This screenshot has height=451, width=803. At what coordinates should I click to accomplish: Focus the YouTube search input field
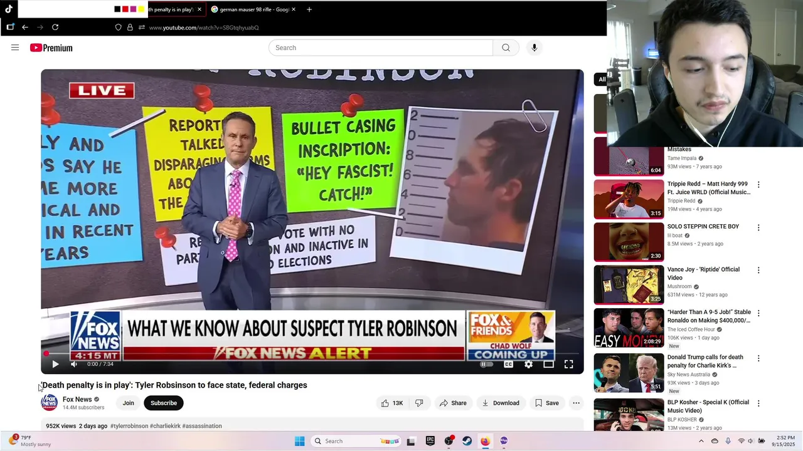pyautogui.click(x=381, y=48)
